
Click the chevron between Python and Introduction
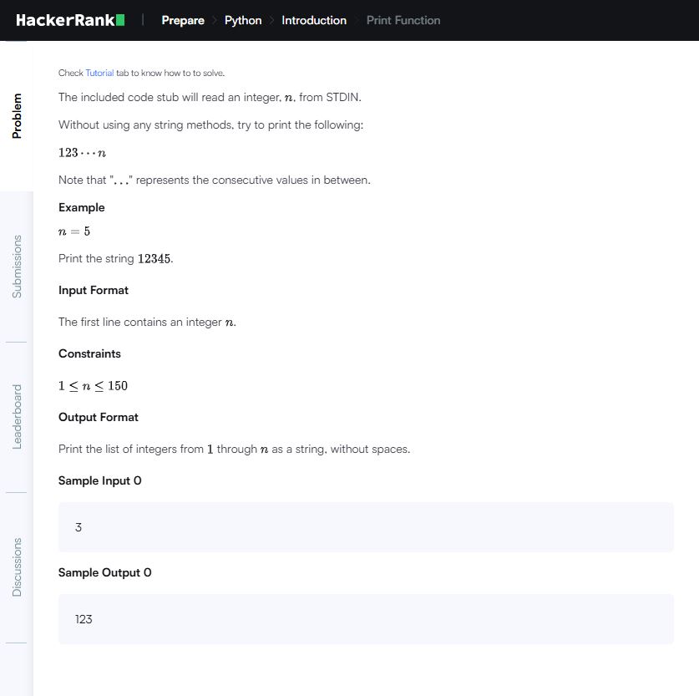click(x=271, y=20)
